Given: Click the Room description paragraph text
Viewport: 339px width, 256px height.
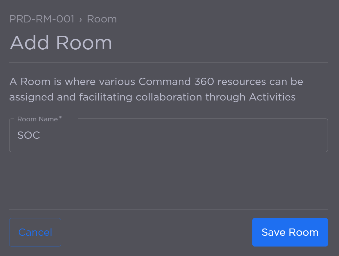Looking at the screenshot, I should pos(156,89).
